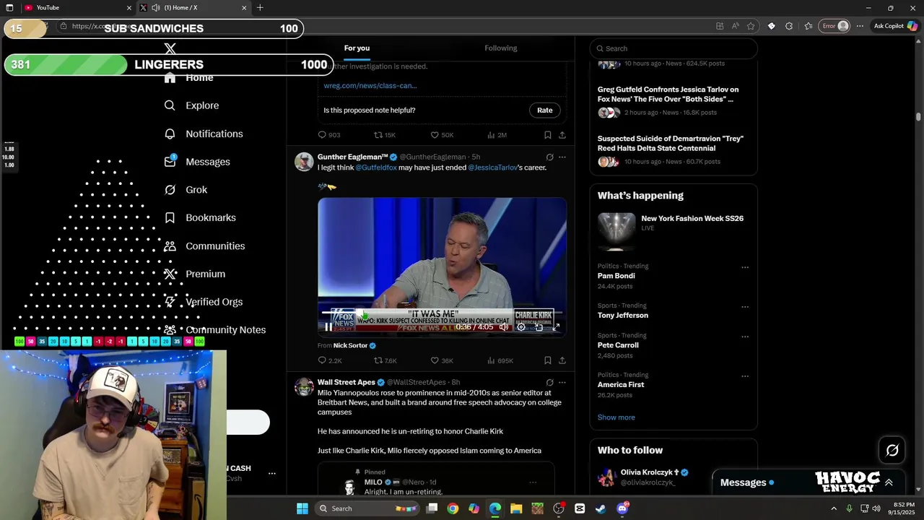
Task: Open the @JessicaTarlov mention link
Action: click(492, 168)
